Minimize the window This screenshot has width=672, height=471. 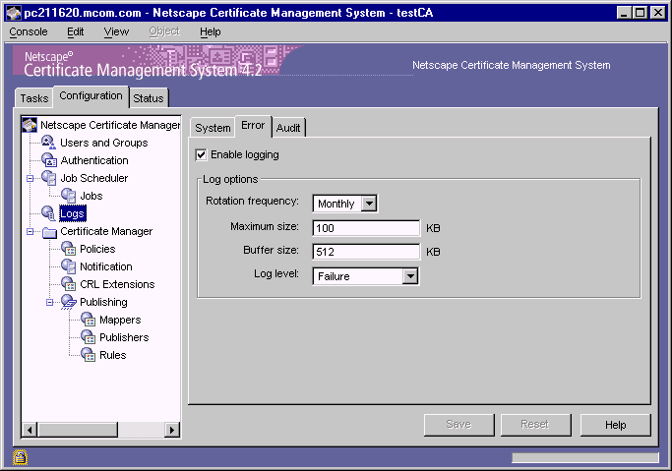(x=624, y=13)
